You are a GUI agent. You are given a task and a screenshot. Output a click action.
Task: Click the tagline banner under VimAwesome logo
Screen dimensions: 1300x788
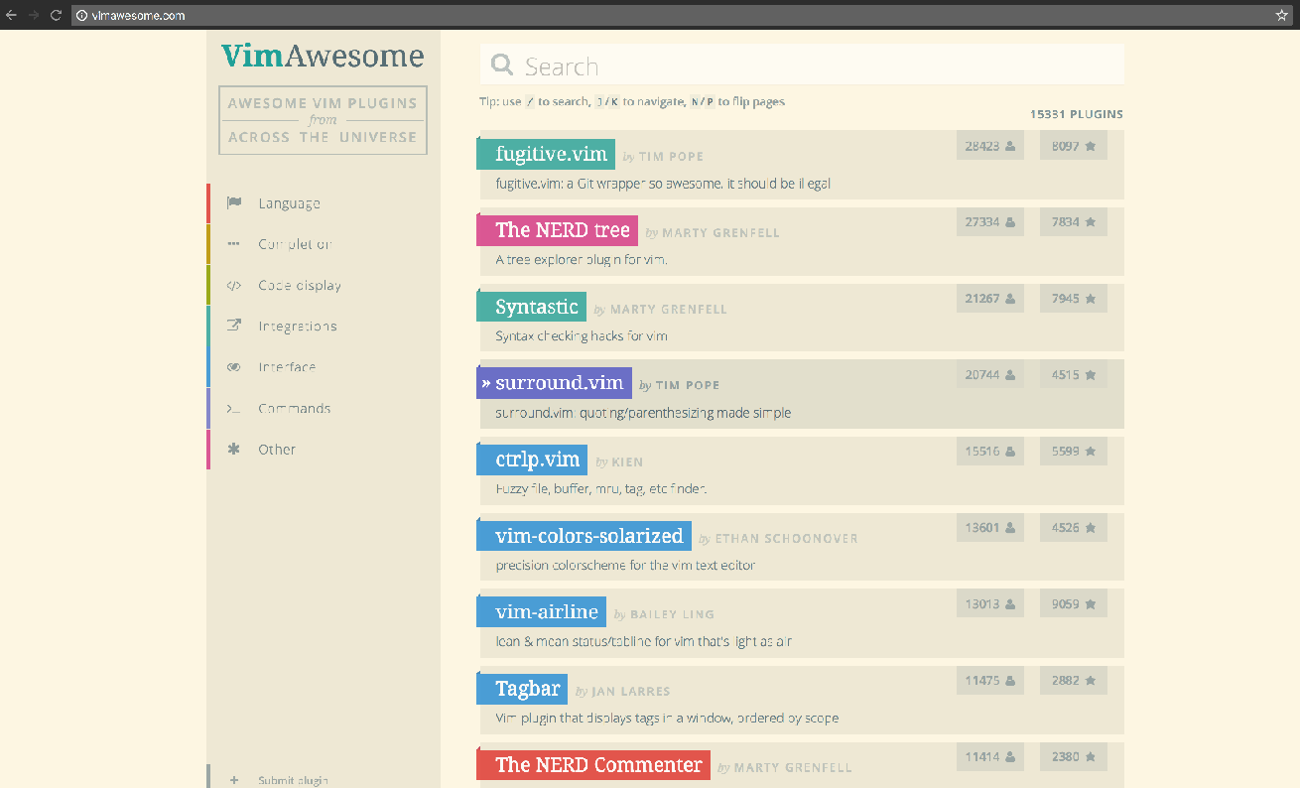[x=323, y=120]
